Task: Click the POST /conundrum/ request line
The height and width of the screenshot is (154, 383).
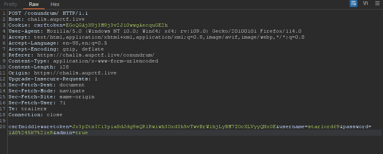Action: tap(48, 13)
